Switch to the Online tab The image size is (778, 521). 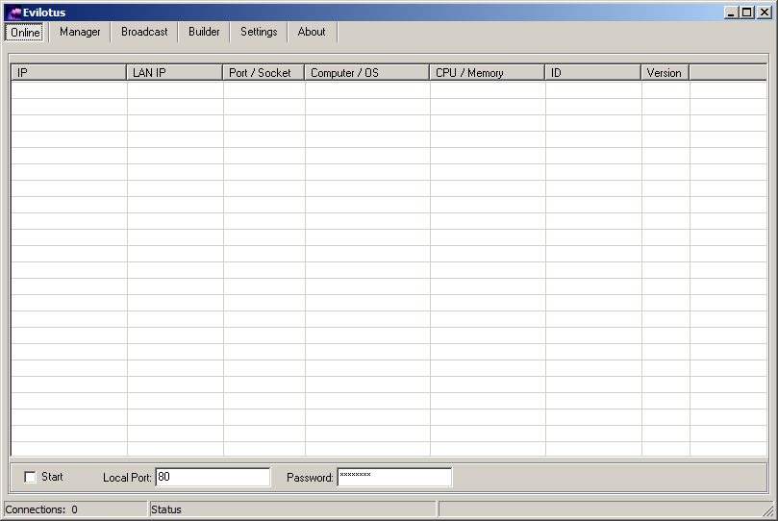(x=25, y=32)
